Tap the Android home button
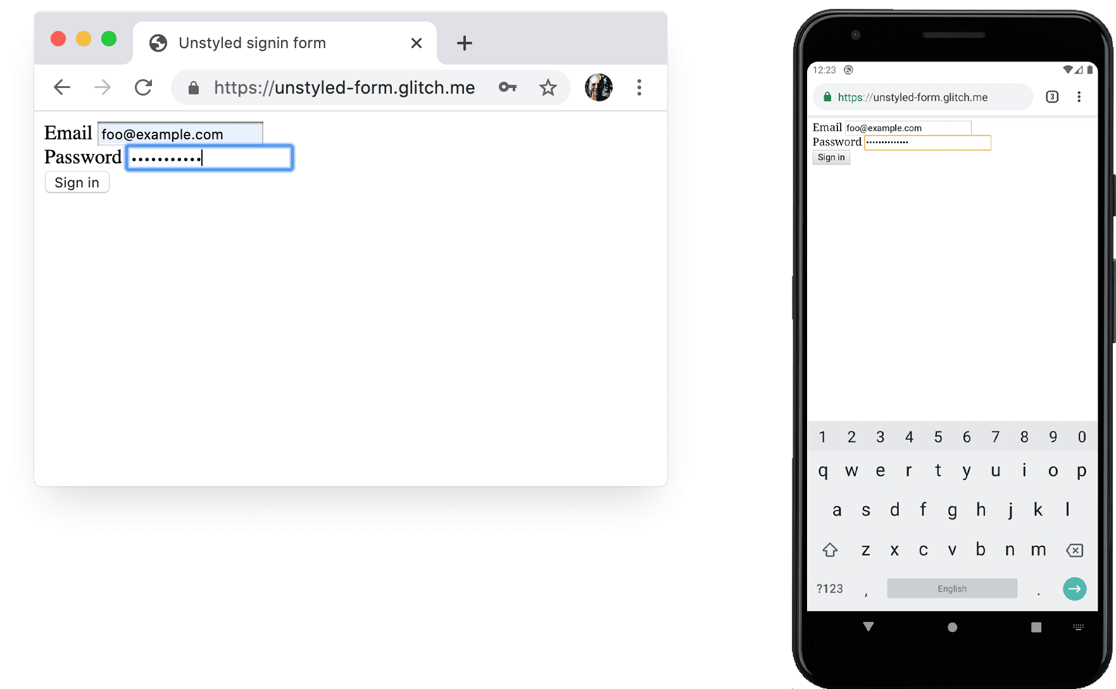Image resolution: width=1116 pixels, height=689 pixels. 952,626
